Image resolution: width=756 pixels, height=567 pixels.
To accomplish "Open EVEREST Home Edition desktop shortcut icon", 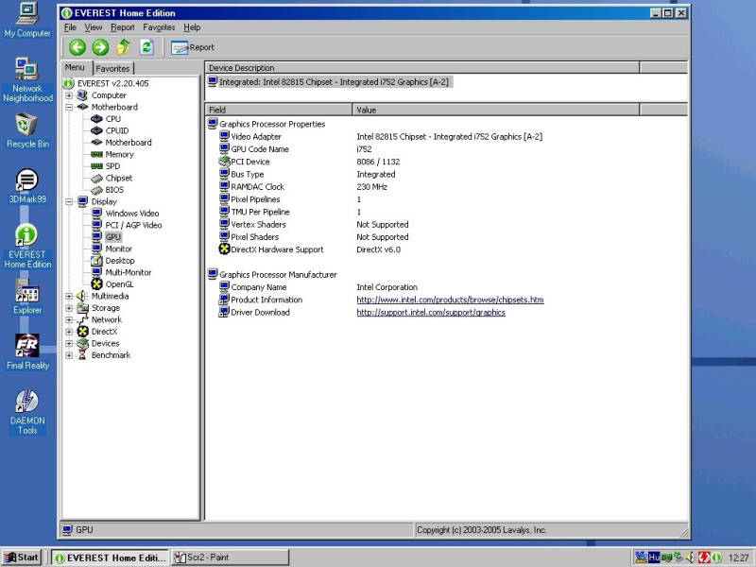I will point(27,234).
